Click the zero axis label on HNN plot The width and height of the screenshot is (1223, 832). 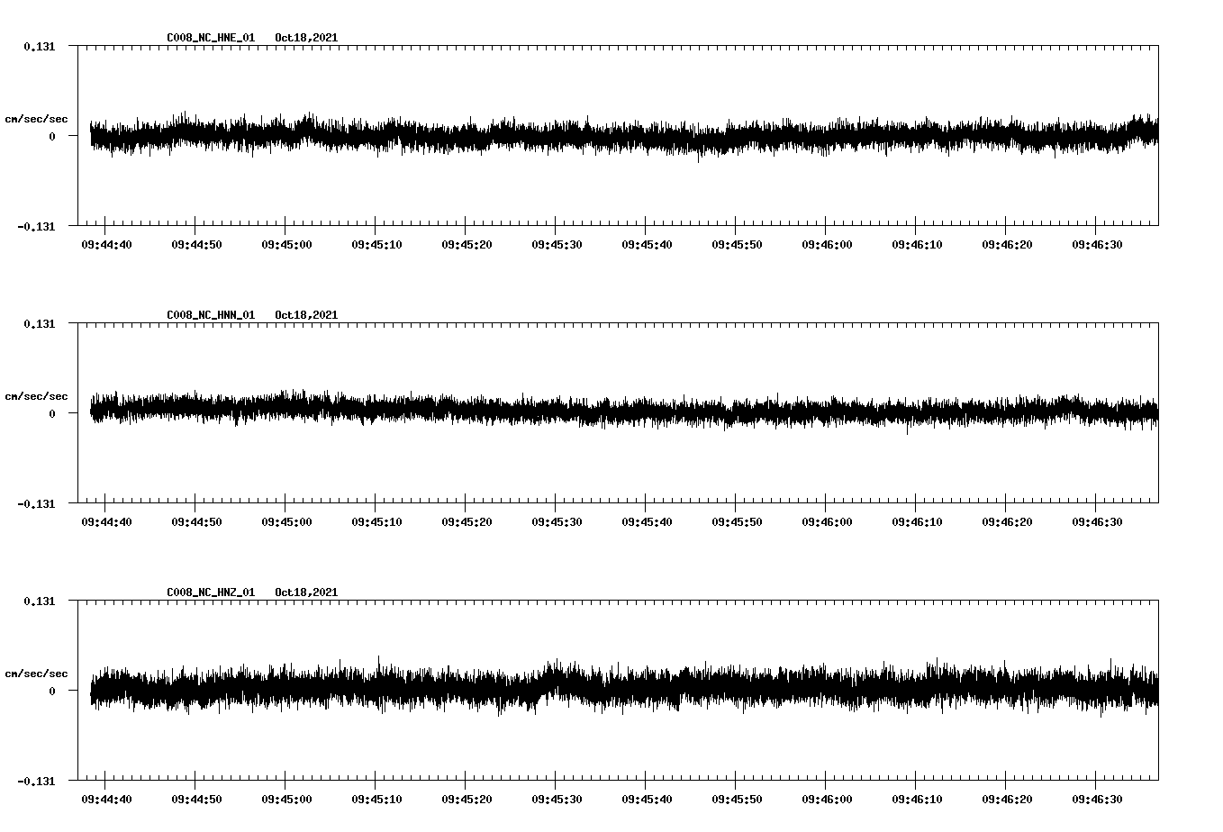(x=52, y=414)
